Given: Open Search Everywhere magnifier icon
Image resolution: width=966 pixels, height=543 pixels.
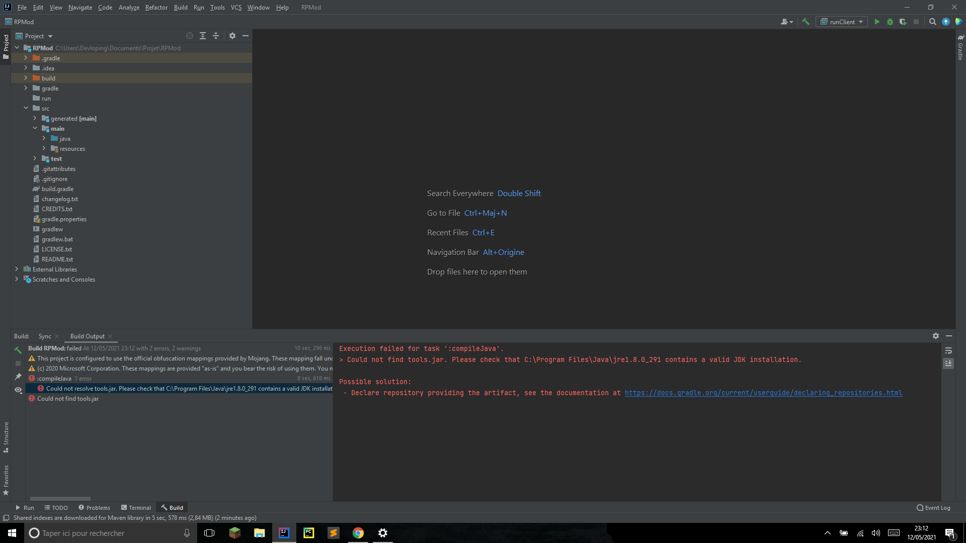Looking at the screenshot, I should tap(932, 22).
